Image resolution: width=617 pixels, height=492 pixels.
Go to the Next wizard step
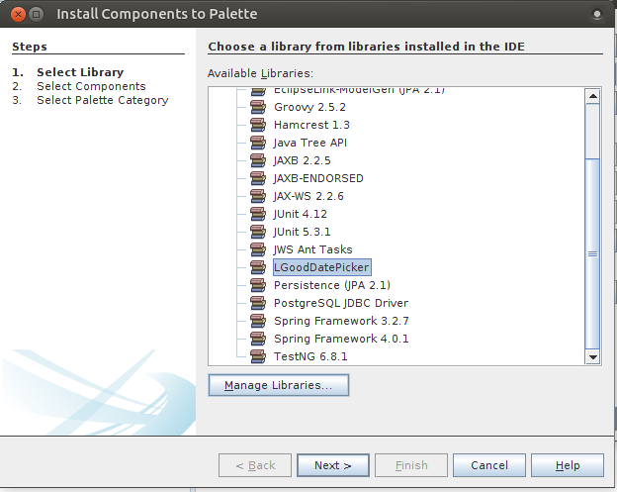click(333, 465)
